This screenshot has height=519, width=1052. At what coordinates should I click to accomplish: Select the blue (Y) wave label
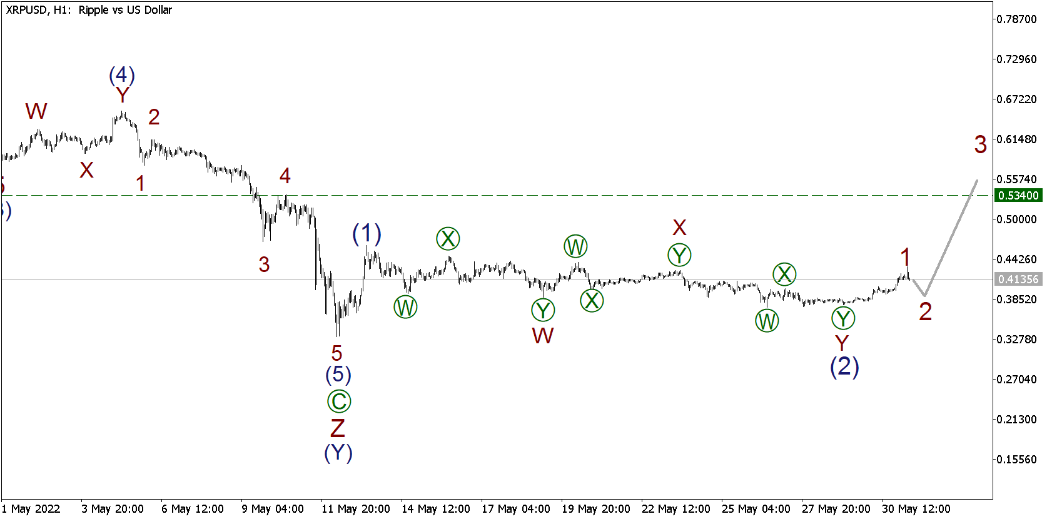(x=338, y=453)
